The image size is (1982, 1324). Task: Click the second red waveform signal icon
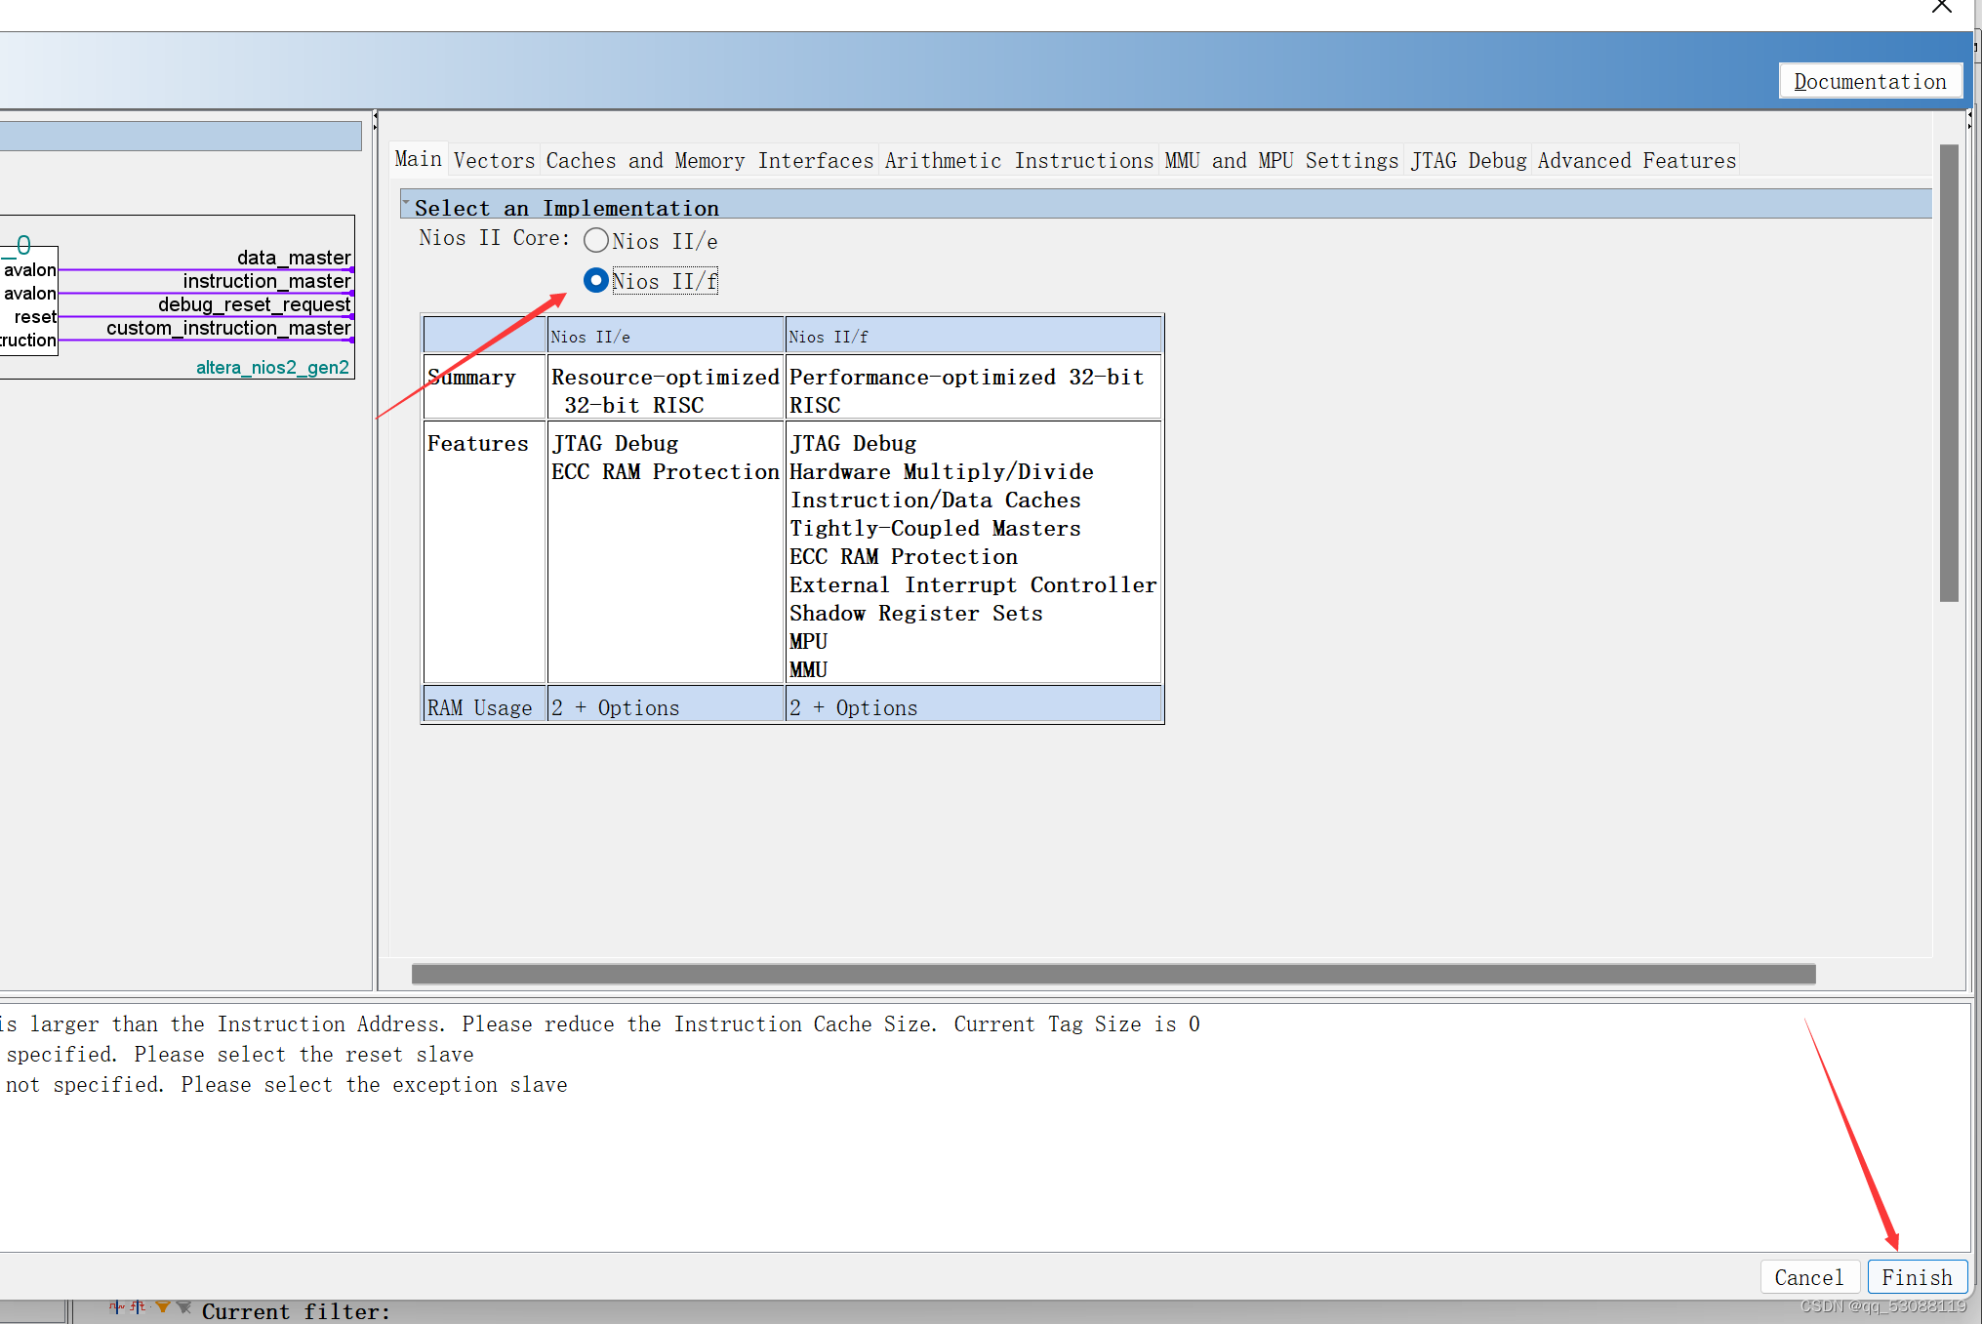point(138,1307)
